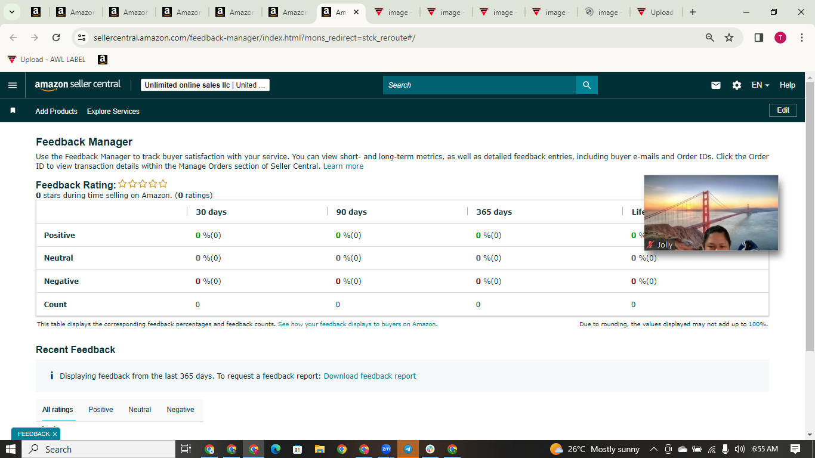Viewport: 815px width, 458px height.
Task: Open the Learn more link
Action: [343, 166]
